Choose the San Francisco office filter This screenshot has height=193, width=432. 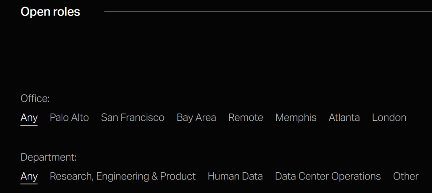[x=132, y=118]
